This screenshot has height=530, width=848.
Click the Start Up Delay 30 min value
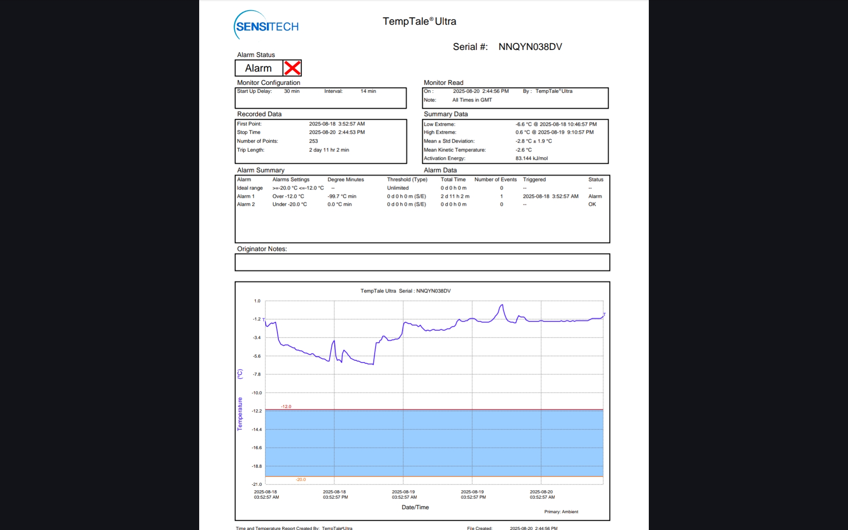pos(291,91)
